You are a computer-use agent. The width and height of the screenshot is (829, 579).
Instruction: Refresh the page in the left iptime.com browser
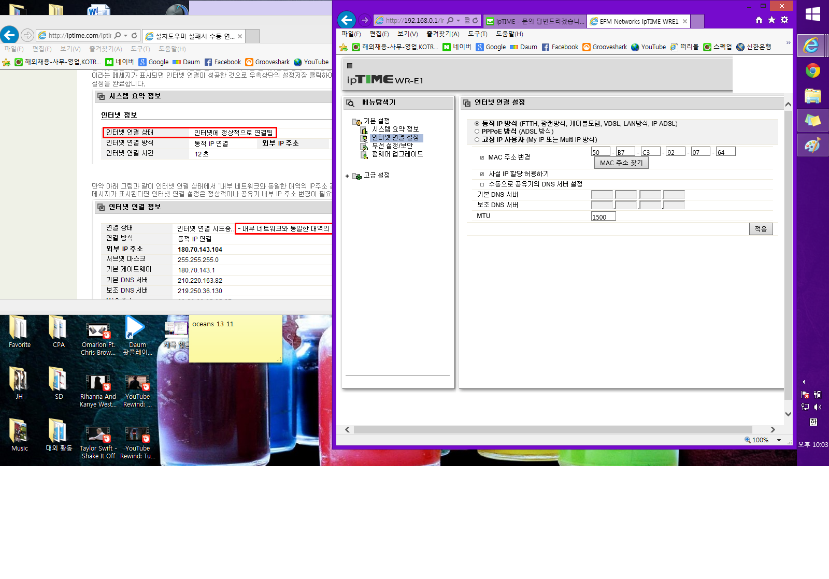click(x=134, y=35)
